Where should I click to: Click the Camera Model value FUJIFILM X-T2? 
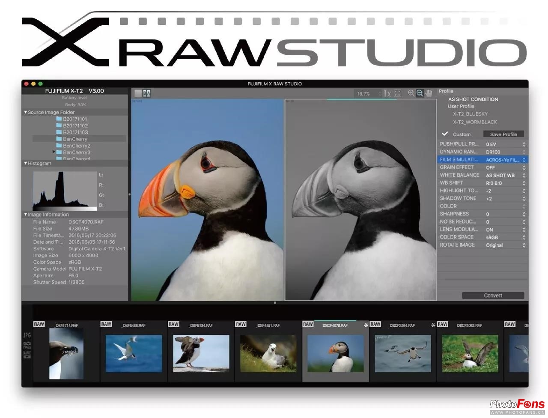click(x=85, y=269)
